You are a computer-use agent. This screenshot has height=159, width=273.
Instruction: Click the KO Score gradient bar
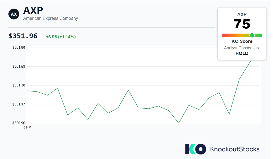(x=242, y=35)
